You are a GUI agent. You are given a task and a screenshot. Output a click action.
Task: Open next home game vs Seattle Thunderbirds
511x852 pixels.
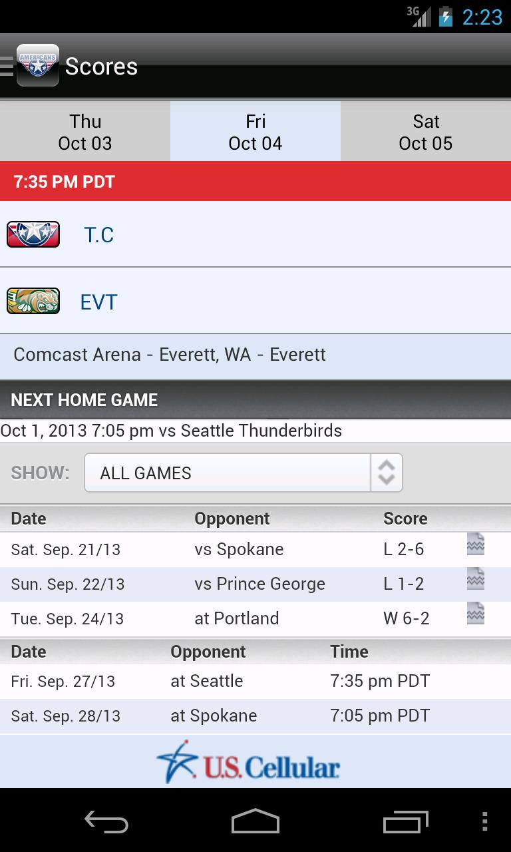coord(172,431)
